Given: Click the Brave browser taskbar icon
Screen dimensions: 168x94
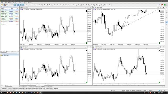Looking at the screenshot, I should pyautogui.click(x=8, y=93).
